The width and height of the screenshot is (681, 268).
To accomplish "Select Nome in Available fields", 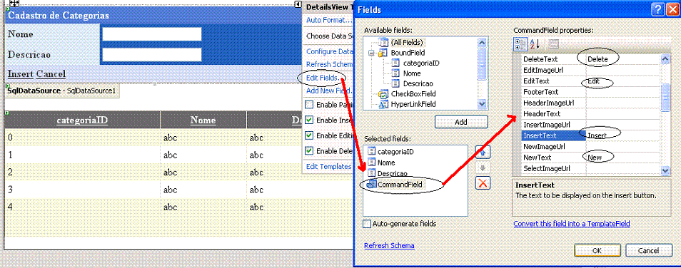I will [x=412, y=73].
